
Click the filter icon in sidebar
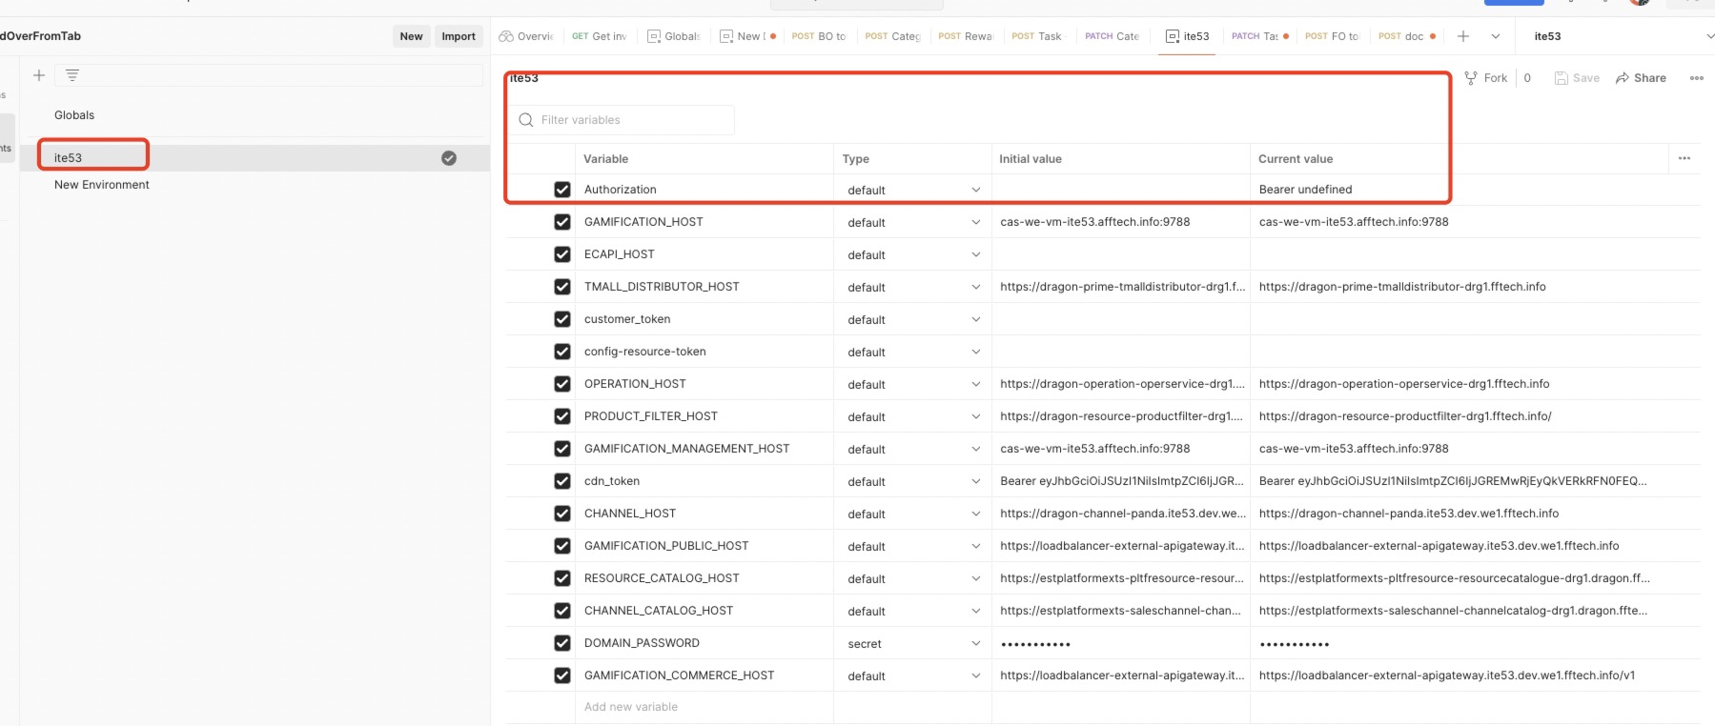[x=72, y=75]
